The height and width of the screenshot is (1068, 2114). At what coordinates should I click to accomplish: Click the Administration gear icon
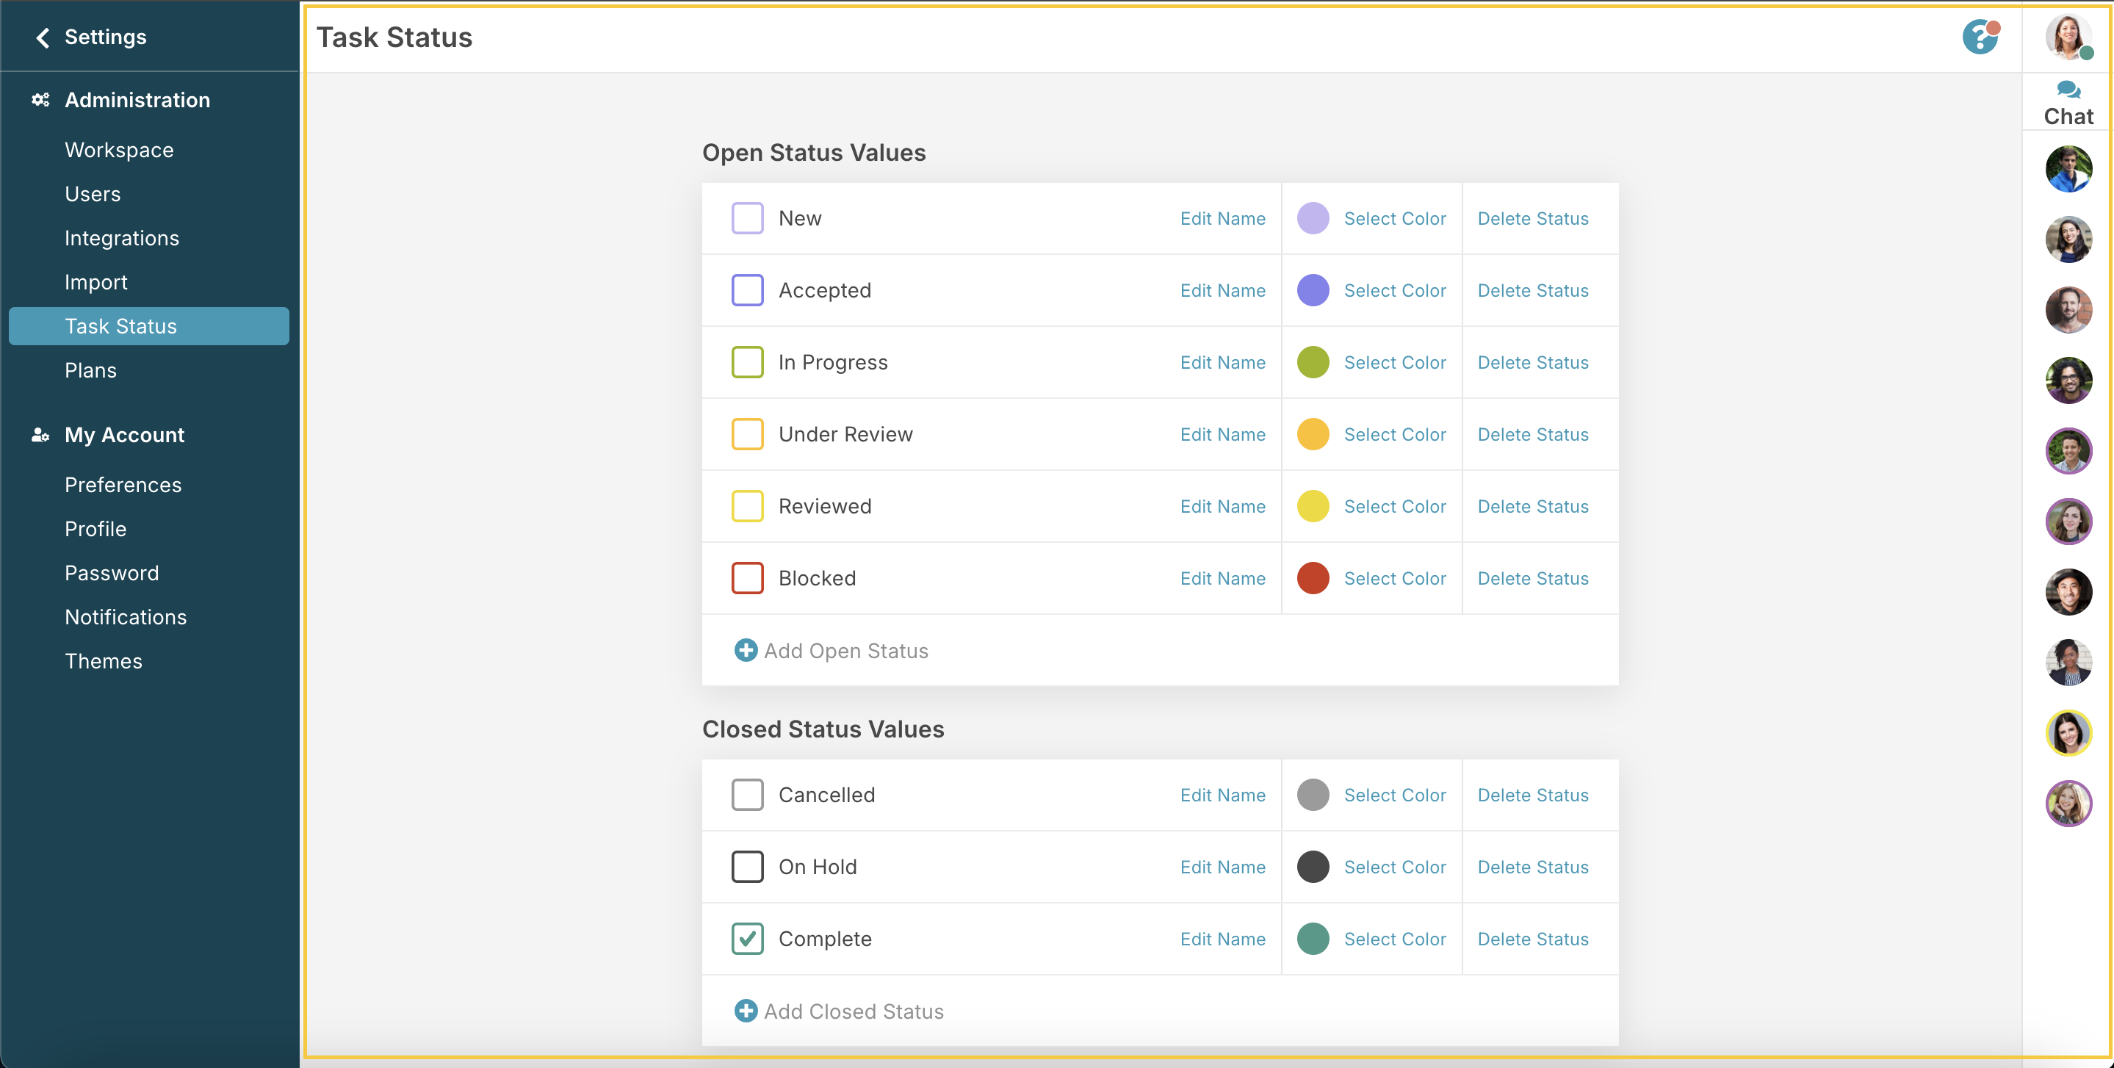(40, 99)
